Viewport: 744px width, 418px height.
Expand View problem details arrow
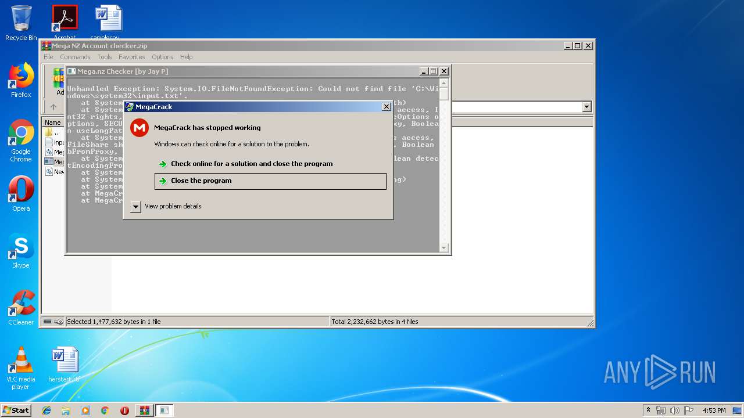[135, 206]
